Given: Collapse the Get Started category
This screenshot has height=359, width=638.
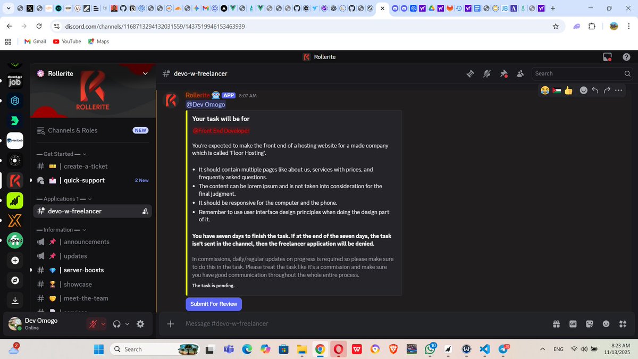Looking at the screenshot, I should pos(61,154).
